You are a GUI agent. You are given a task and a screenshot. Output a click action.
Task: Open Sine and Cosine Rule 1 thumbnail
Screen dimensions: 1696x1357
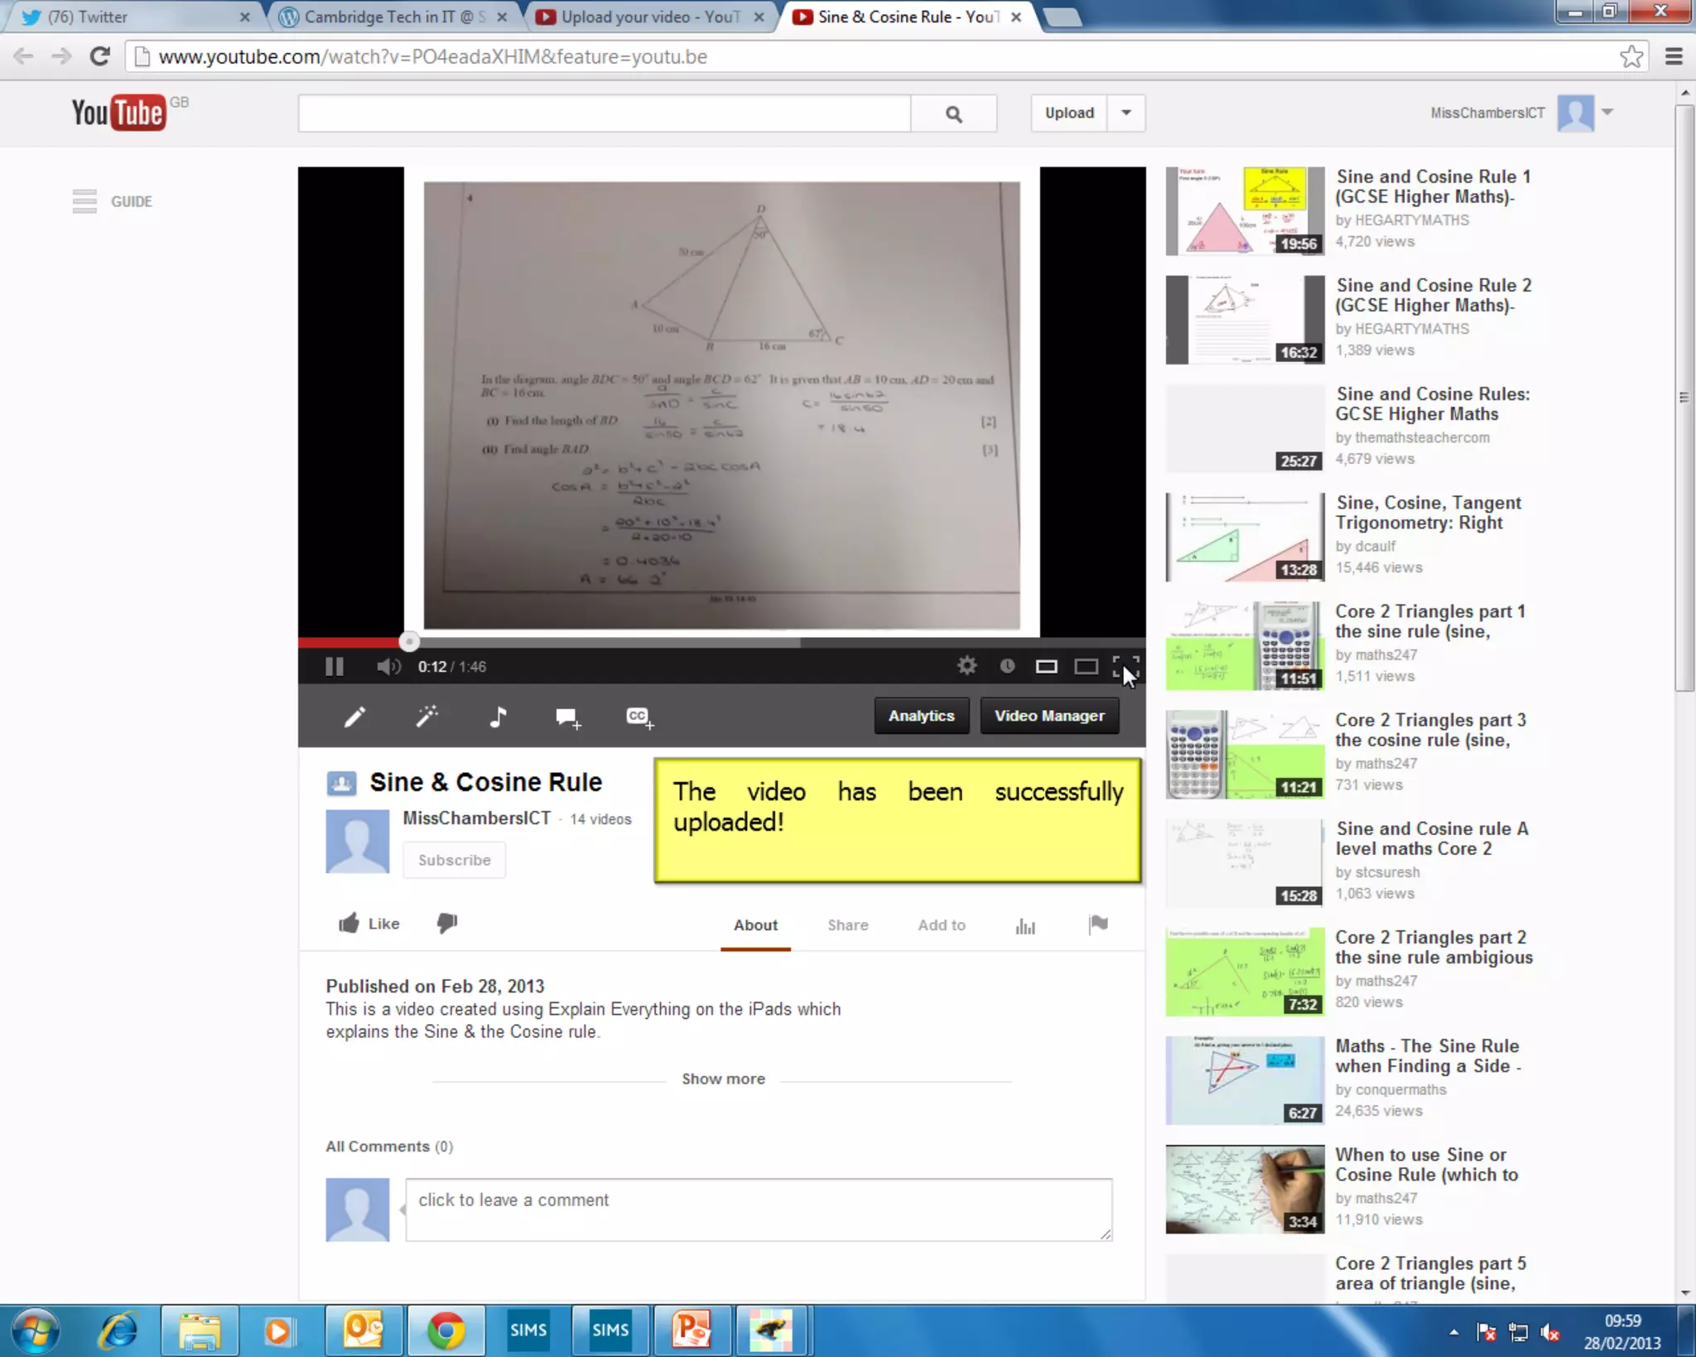click(x=1245, y=211)
